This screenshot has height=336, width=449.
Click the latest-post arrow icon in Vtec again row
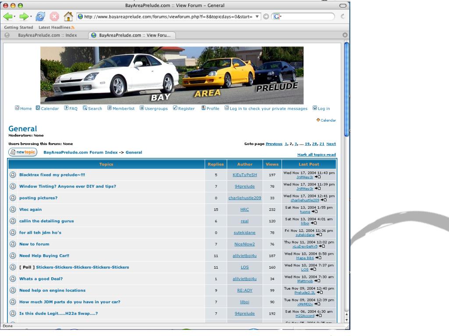314,211
